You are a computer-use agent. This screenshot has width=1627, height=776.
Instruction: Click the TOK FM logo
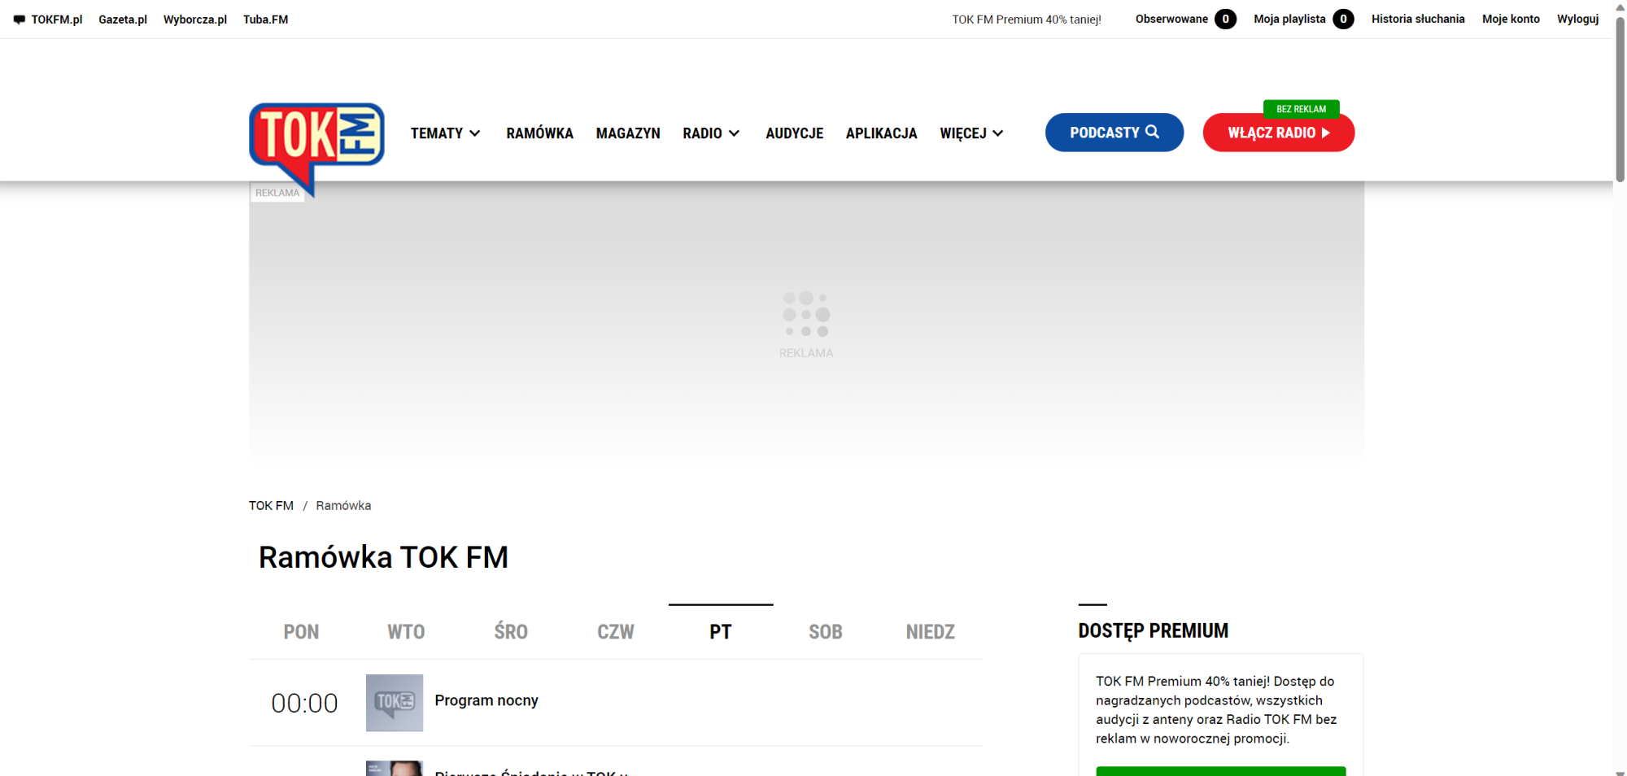(316, 137)
